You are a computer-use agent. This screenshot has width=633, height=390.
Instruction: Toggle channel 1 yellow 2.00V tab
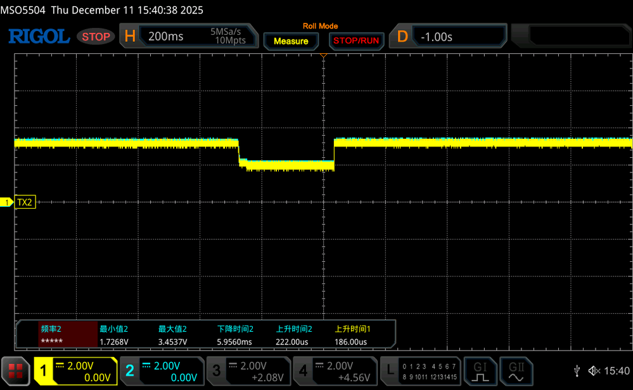coord(76,371)
